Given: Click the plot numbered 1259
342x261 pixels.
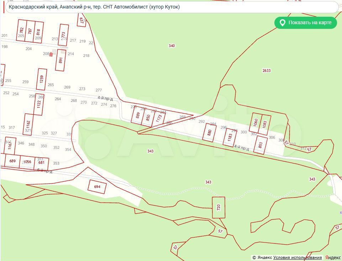Looking at the screenshot, I should [x=42, y=79].
